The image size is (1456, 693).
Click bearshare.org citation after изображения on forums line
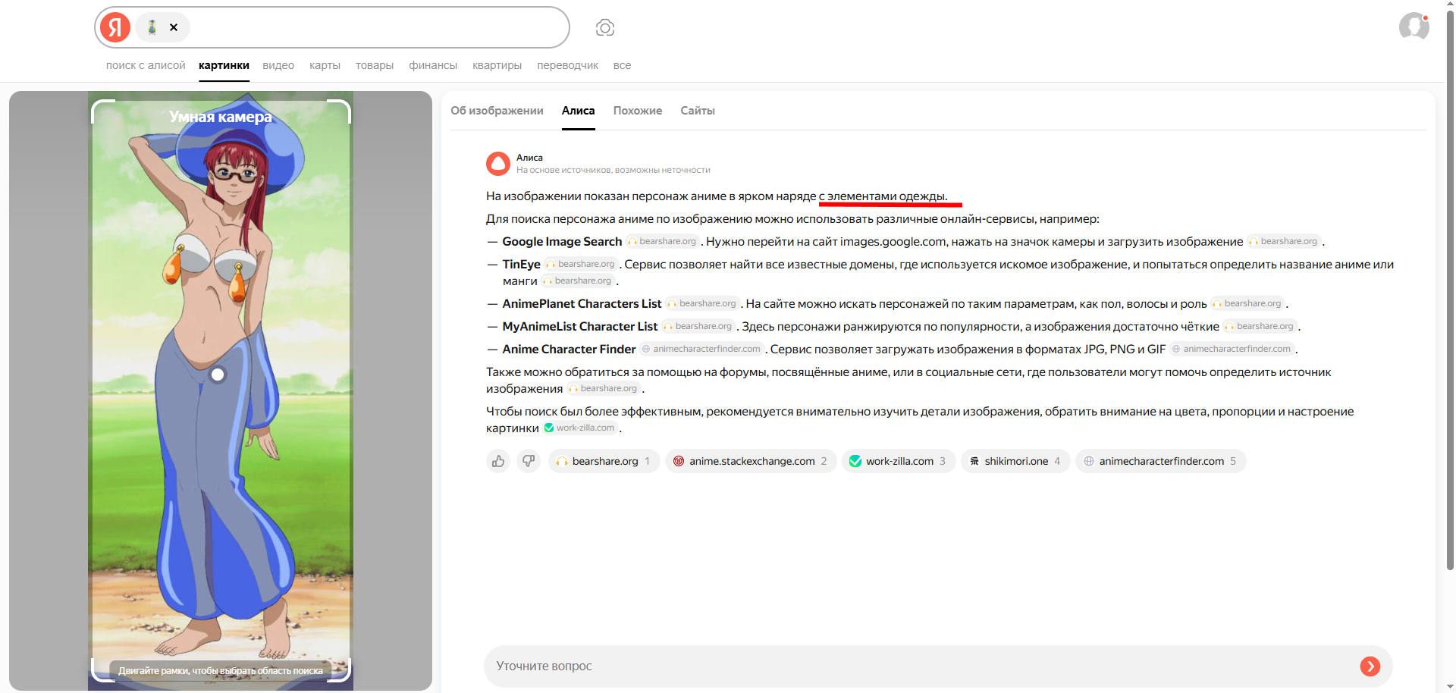[604, 389]
